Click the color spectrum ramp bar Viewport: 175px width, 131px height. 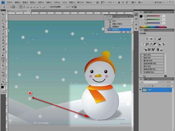tap(153, 27)
